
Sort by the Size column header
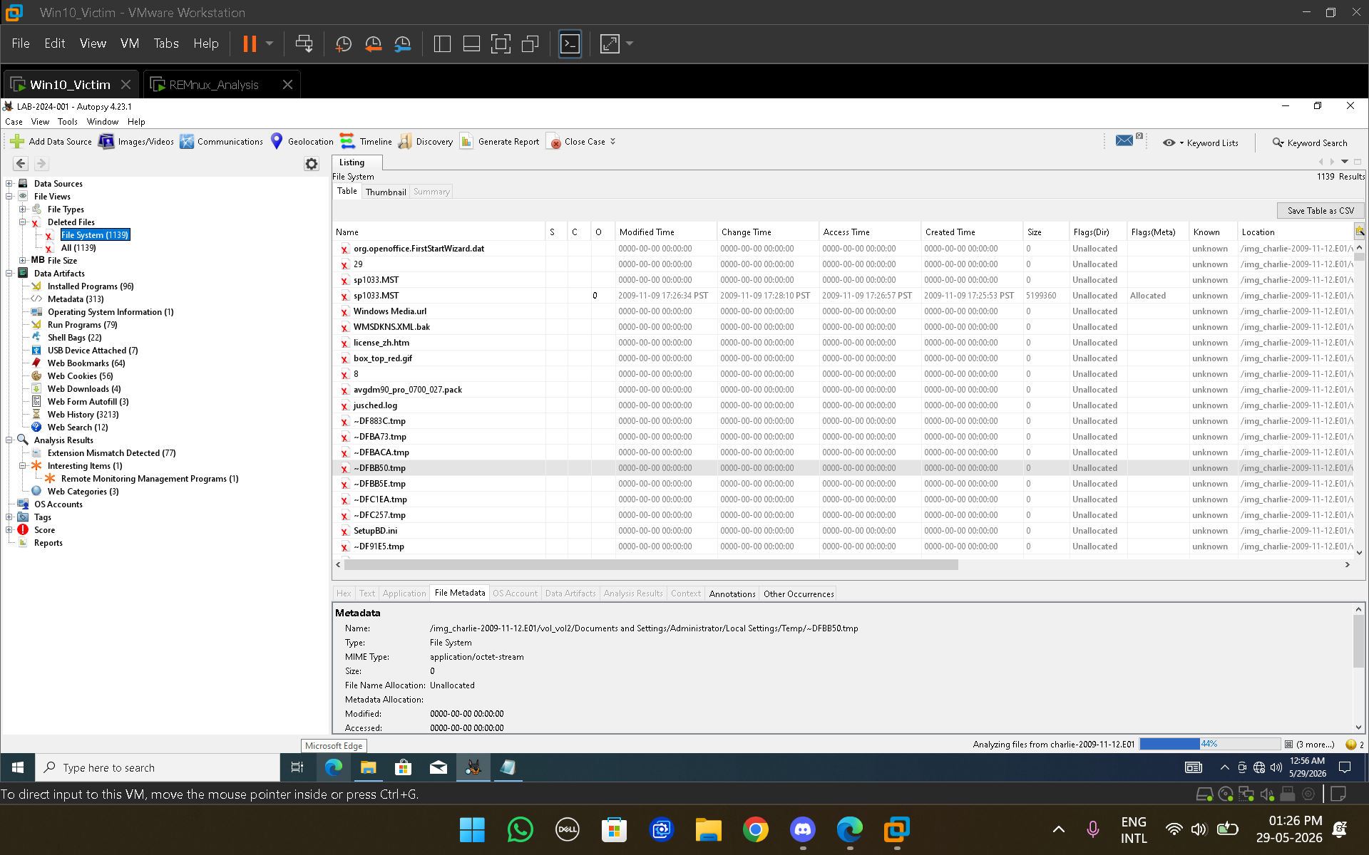coord(1045,232)
